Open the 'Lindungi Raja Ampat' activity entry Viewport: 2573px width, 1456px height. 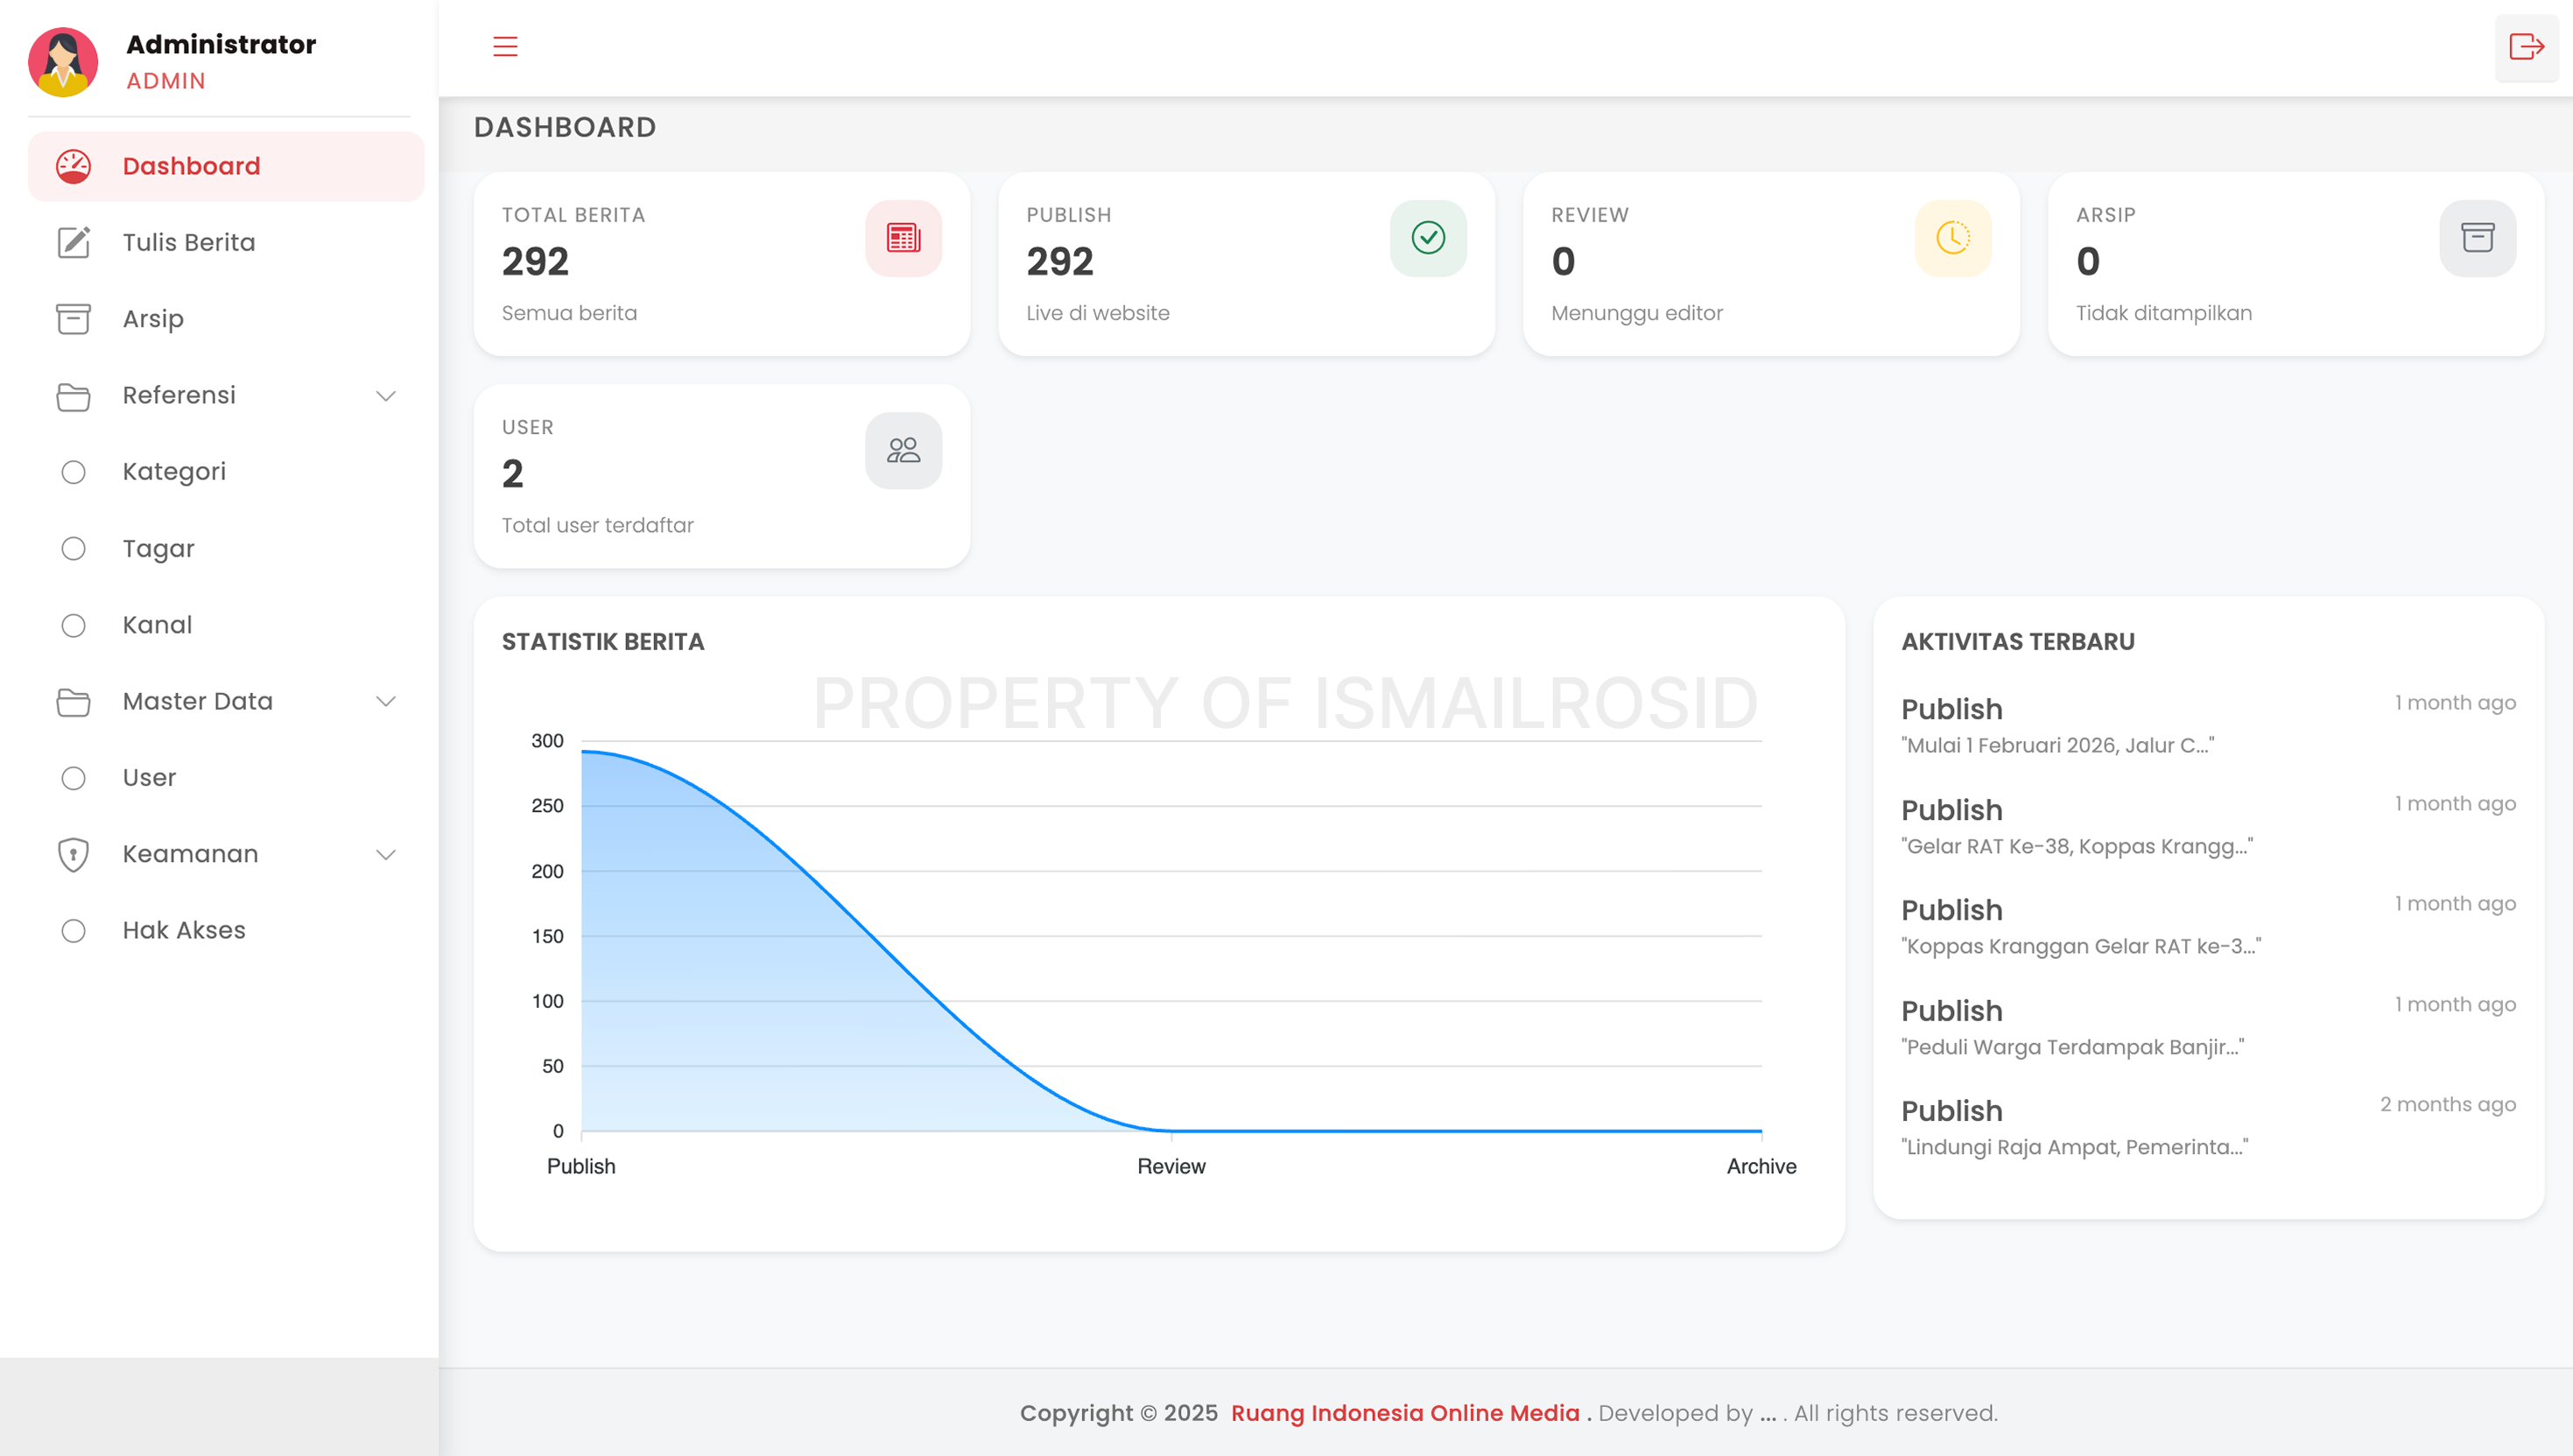(x=2074, y=1146)
